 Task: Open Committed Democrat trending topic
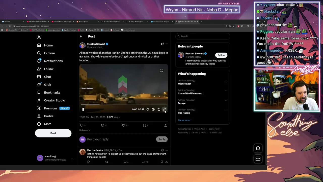click(190, 94)
